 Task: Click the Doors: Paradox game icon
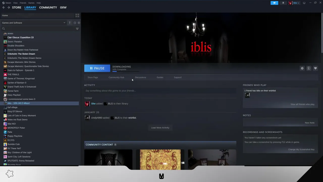coord(5,42)
